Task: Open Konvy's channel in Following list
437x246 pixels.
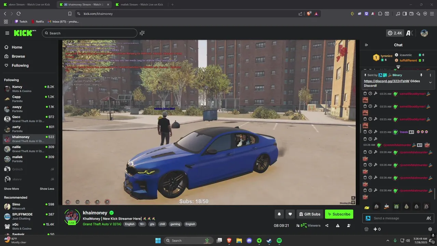Action: [x=29, y=89]
